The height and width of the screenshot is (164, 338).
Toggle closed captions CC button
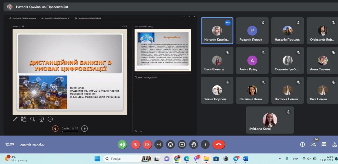click(x=159, y=145)
